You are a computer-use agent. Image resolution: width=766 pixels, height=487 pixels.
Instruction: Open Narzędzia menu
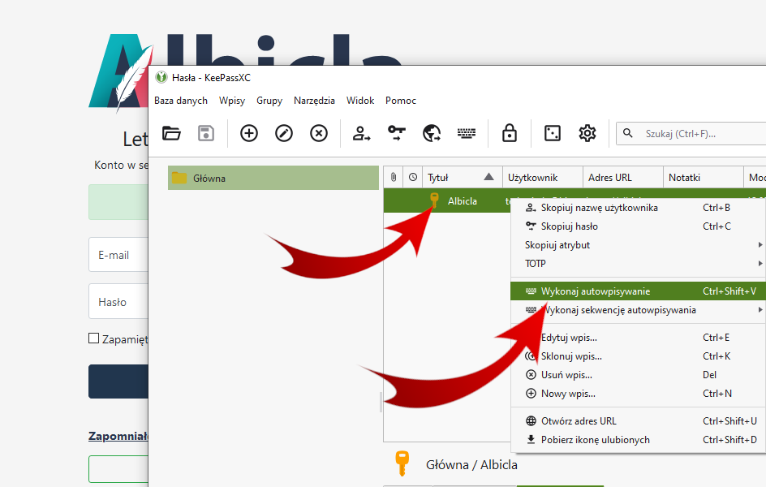click(314, 101)
